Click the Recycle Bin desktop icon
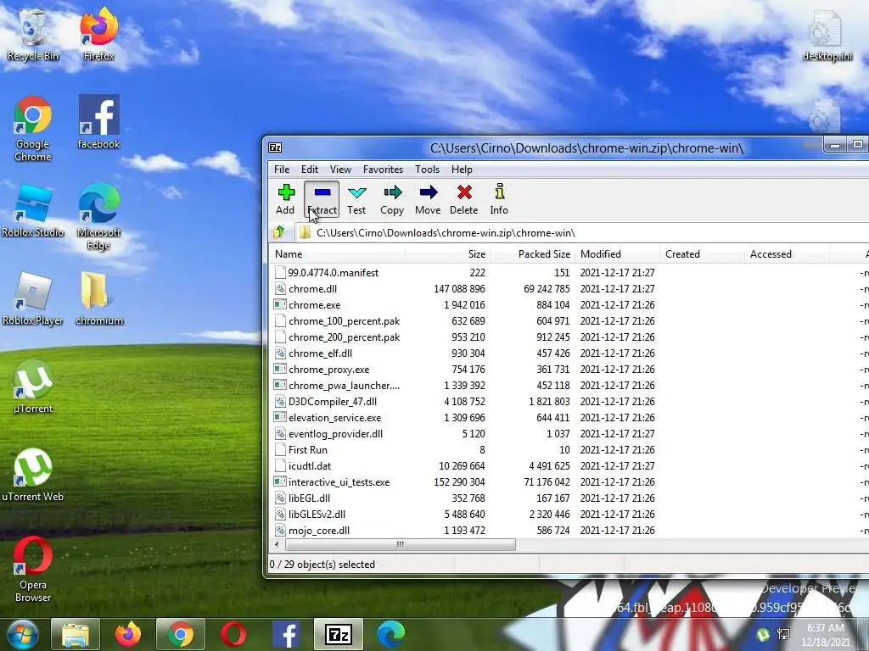 (33, 34)
